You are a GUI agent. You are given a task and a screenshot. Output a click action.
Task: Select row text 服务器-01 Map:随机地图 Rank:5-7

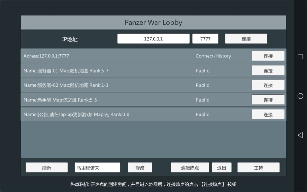[66, 71]
